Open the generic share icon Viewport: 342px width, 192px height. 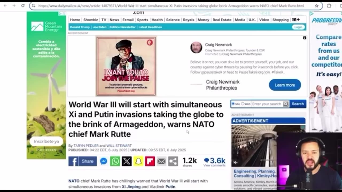(173, 161)
